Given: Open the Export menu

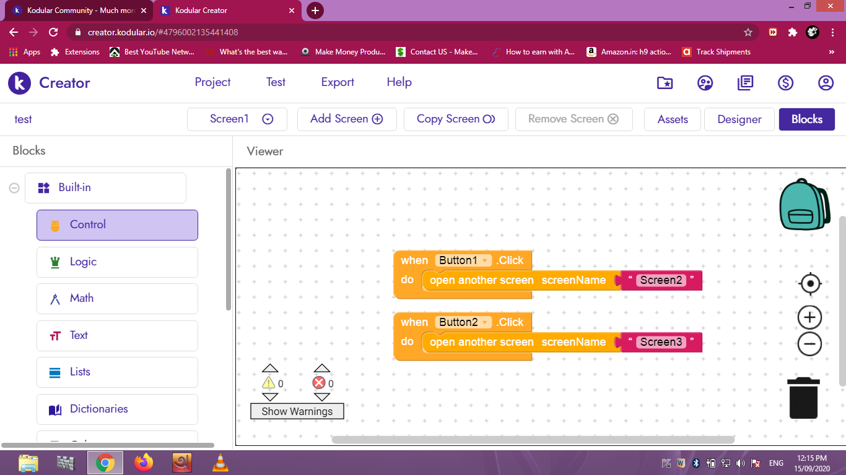Looking at the screenshot, I should [x=338, y=82].
